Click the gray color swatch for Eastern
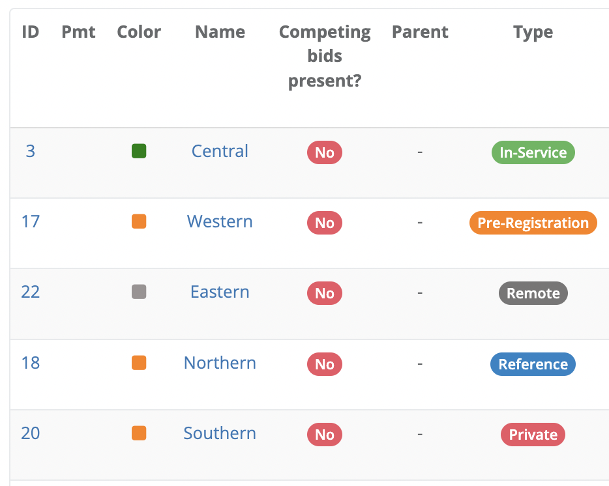 point(139,293)
